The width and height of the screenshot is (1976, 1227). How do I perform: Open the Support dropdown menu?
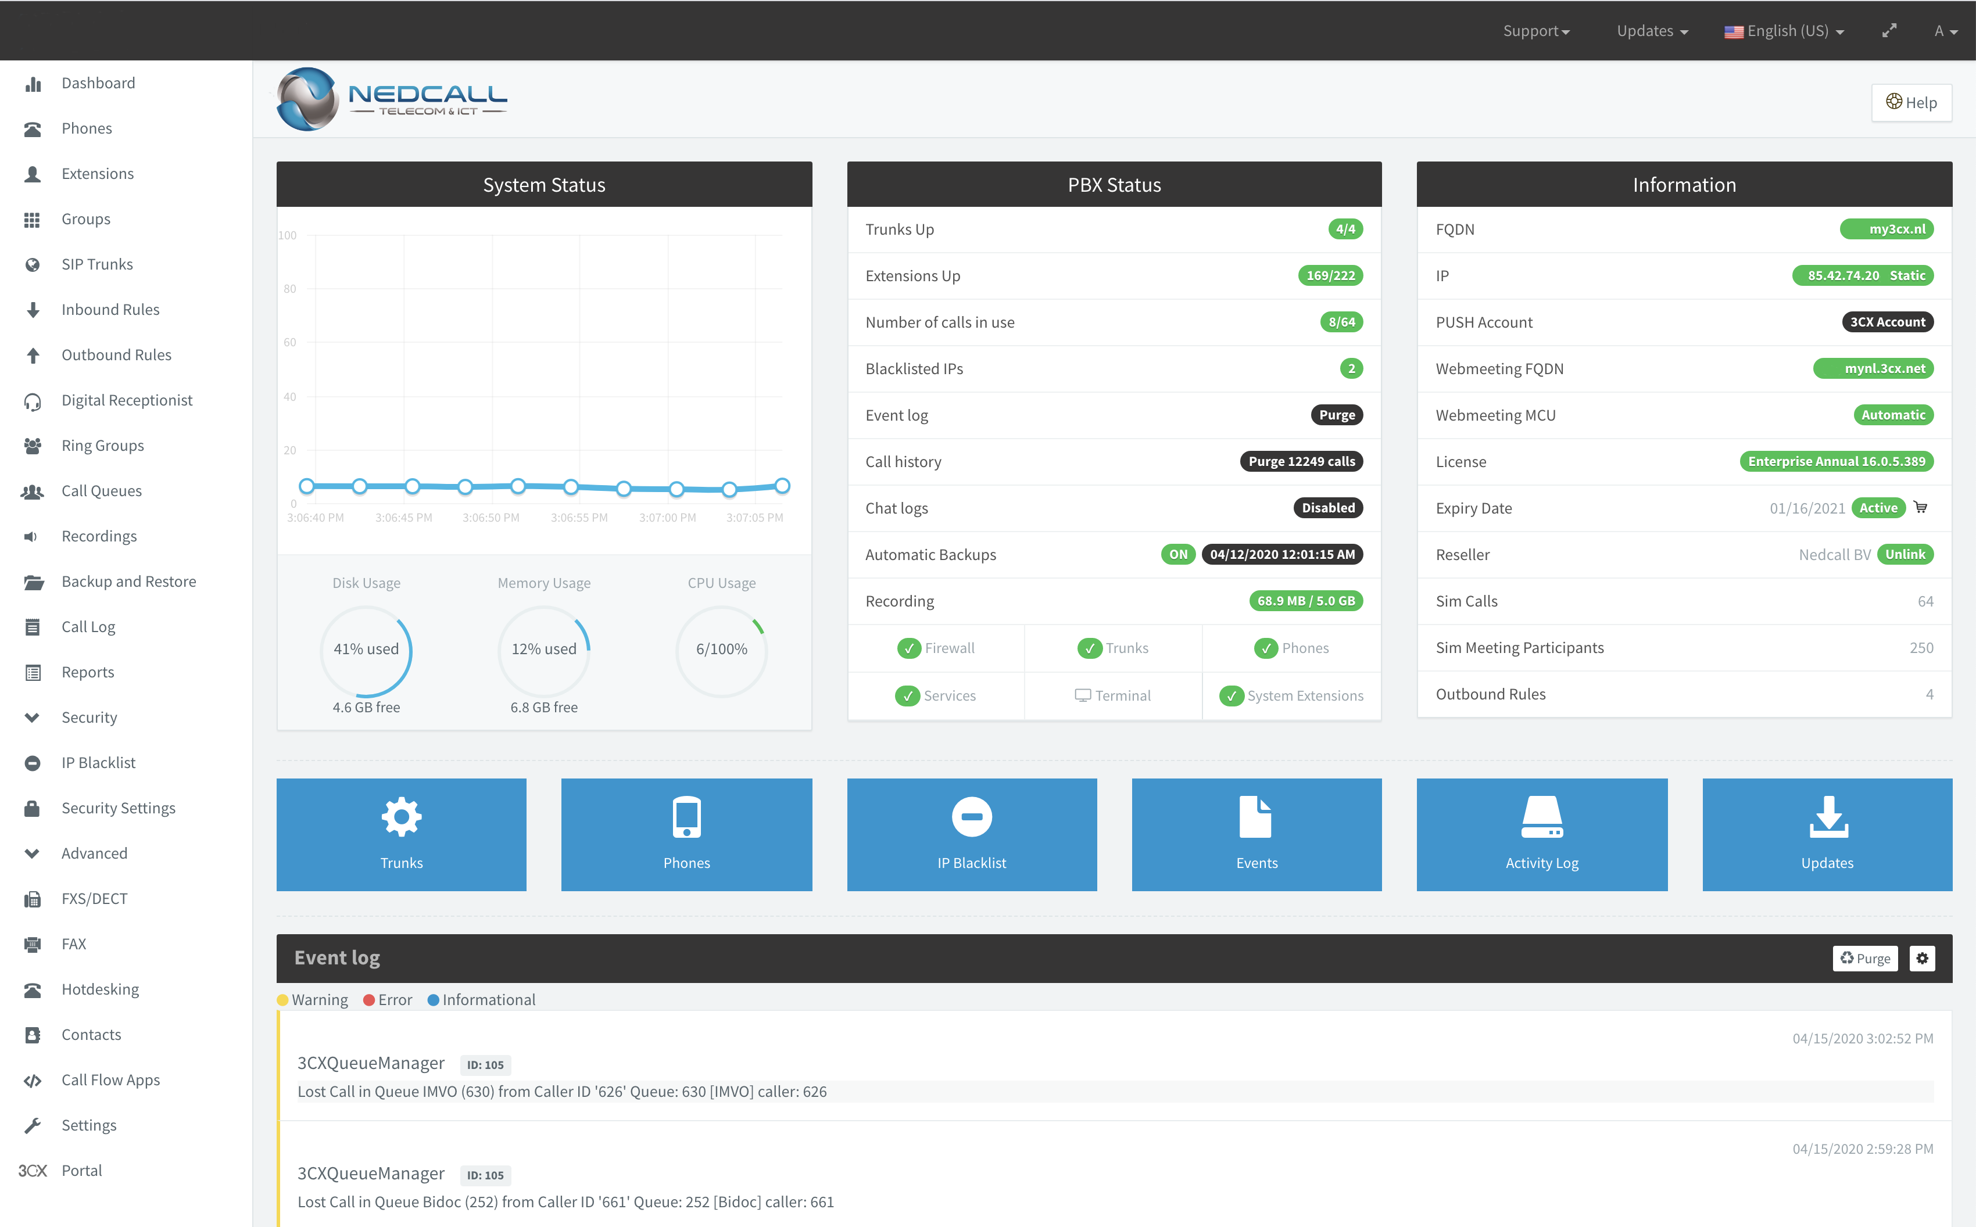pos(1536,31)
